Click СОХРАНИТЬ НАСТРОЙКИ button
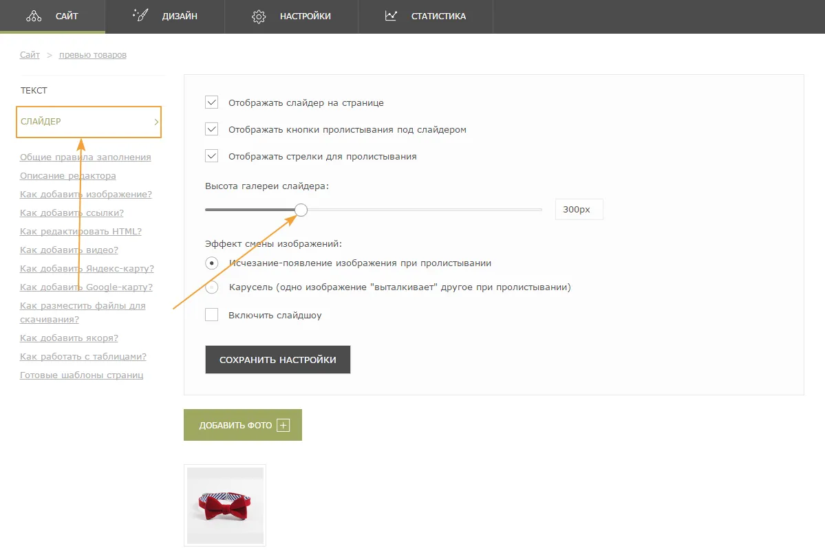This screenshot has height=559, width=825. point(278,360)
